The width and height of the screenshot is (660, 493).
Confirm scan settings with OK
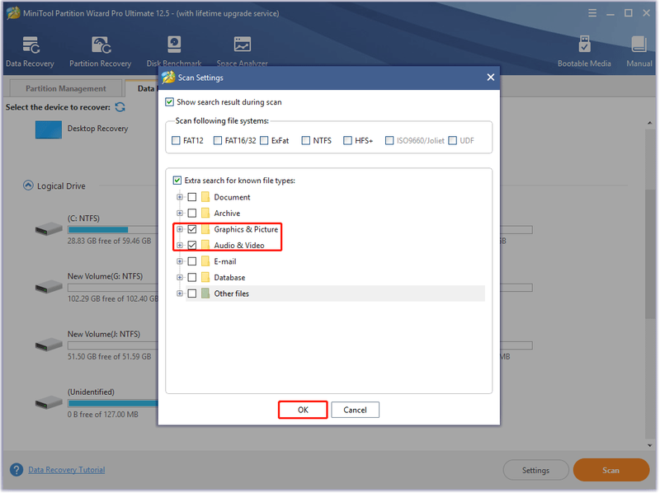[x=303, y=410]
